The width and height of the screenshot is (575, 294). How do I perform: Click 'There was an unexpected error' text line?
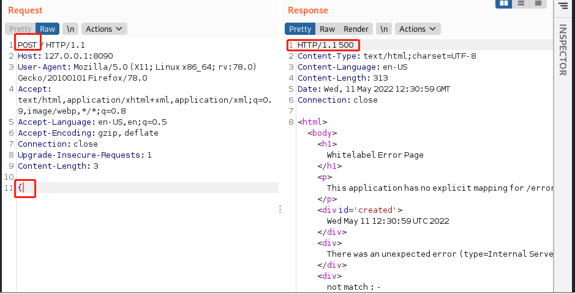[x=440, y=254]
